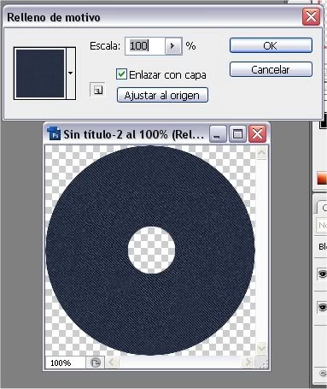Select the layers panel tab
This screenshot has width=327, height=389.
[323, 208]
